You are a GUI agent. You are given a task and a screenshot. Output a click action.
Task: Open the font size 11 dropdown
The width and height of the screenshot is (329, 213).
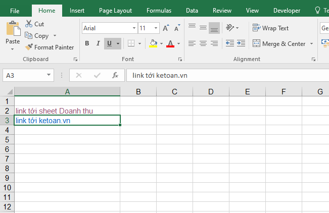[x=156, y=28]
